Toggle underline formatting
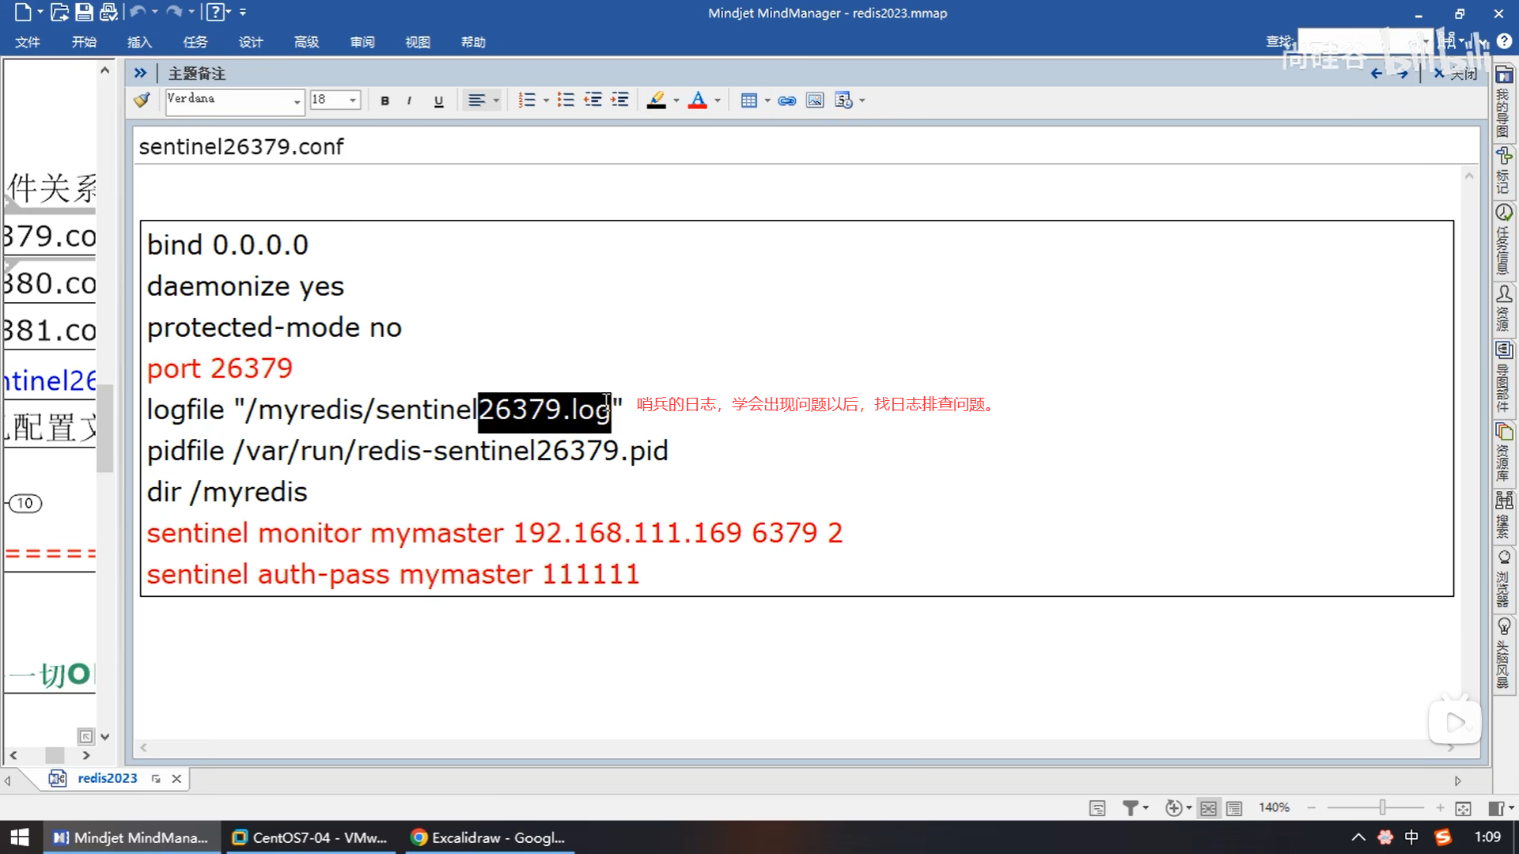The width and height of the screenshot is (1519, 854). (x=438, y=100)
